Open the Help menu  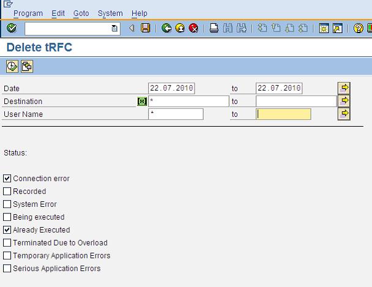click(x=139, y=13)
